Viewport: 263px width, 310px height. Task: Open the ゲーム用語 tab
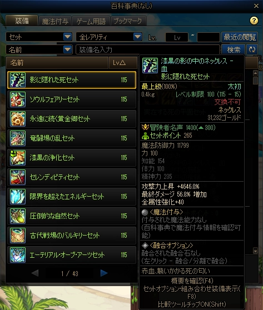91,21
